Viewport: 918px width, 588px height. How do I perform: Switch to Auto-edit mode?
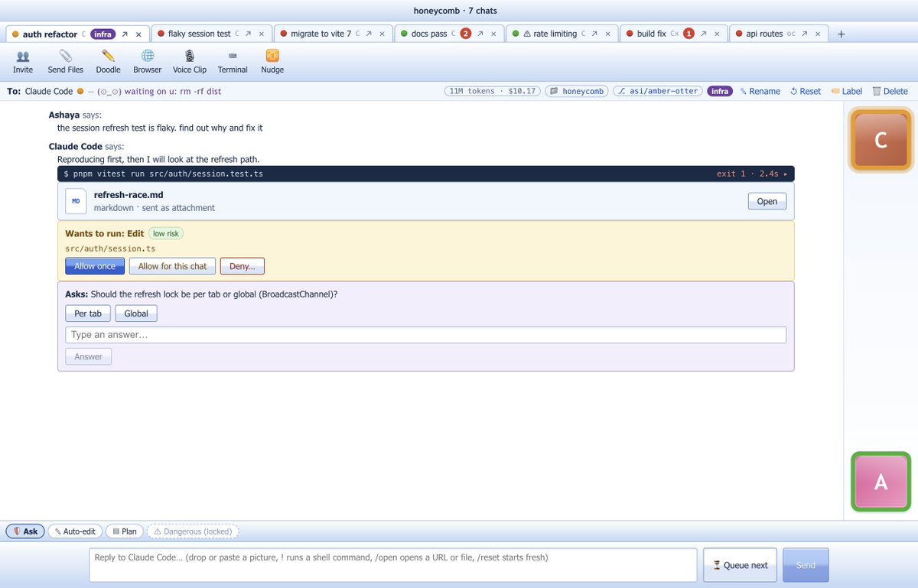point(74,531)
